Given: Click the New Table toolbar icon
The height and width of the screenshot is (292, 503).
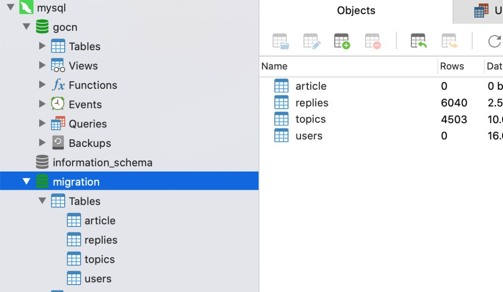Looking at the screenshot, I should pos(342,41).
